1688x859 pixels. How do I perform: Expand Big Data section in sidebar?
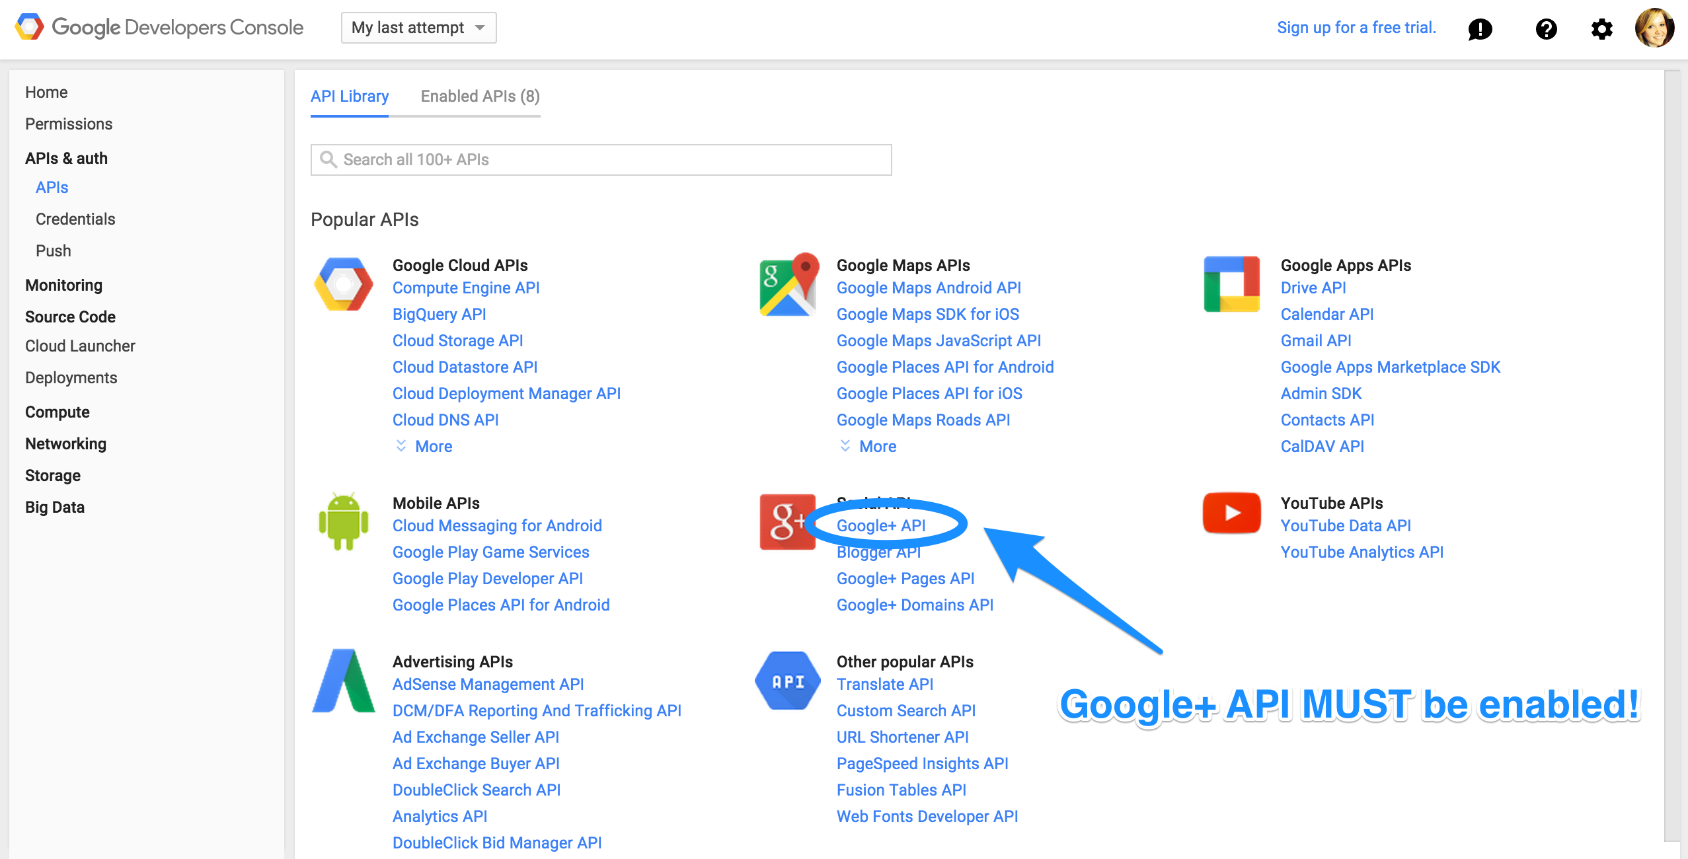(x=55, y=507)
